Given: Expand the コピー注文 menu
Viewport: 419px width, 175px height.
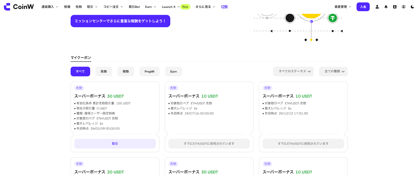Looking at the screenshot, I should coord(113,7).
